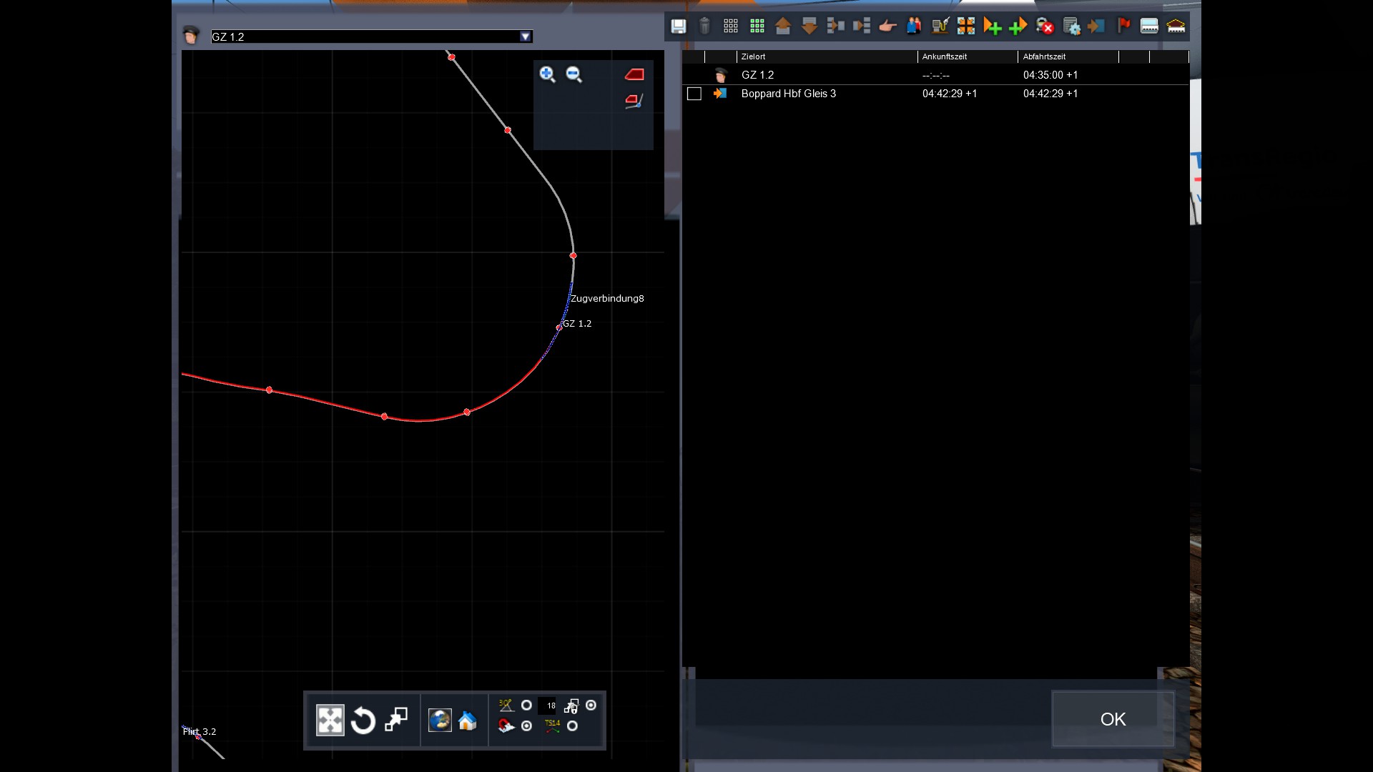
Task: Toggle the radio beside the scale lock icon
Action: click(591, 706)
